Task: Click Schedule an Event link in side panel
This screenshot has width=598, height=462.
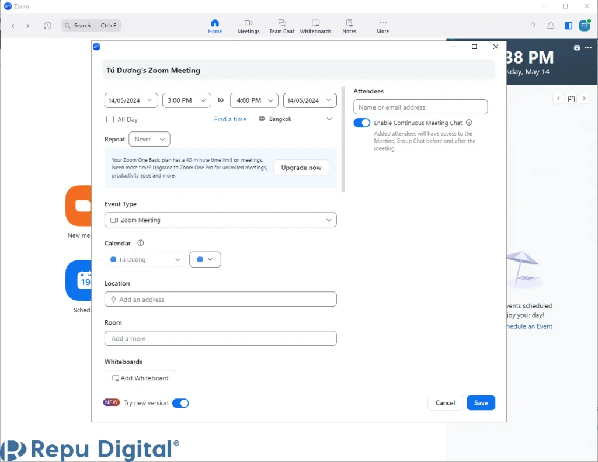Action: point(529,326)
